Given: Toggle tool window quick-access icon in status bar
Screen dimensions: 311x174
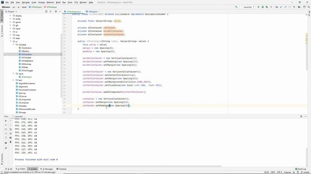Looking at the screenshot, I should point(2,172).
